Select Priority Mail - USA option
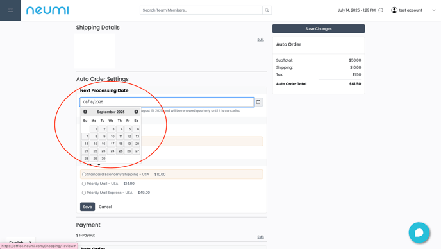441x249 pixels. point(84,184)
